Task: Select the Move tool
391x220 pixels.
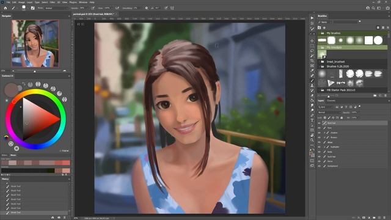Action: [312, 41]
